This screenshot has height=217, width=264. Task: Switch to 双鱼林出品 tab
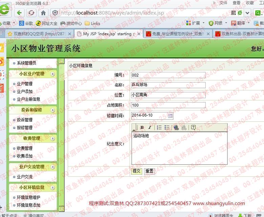239,34
